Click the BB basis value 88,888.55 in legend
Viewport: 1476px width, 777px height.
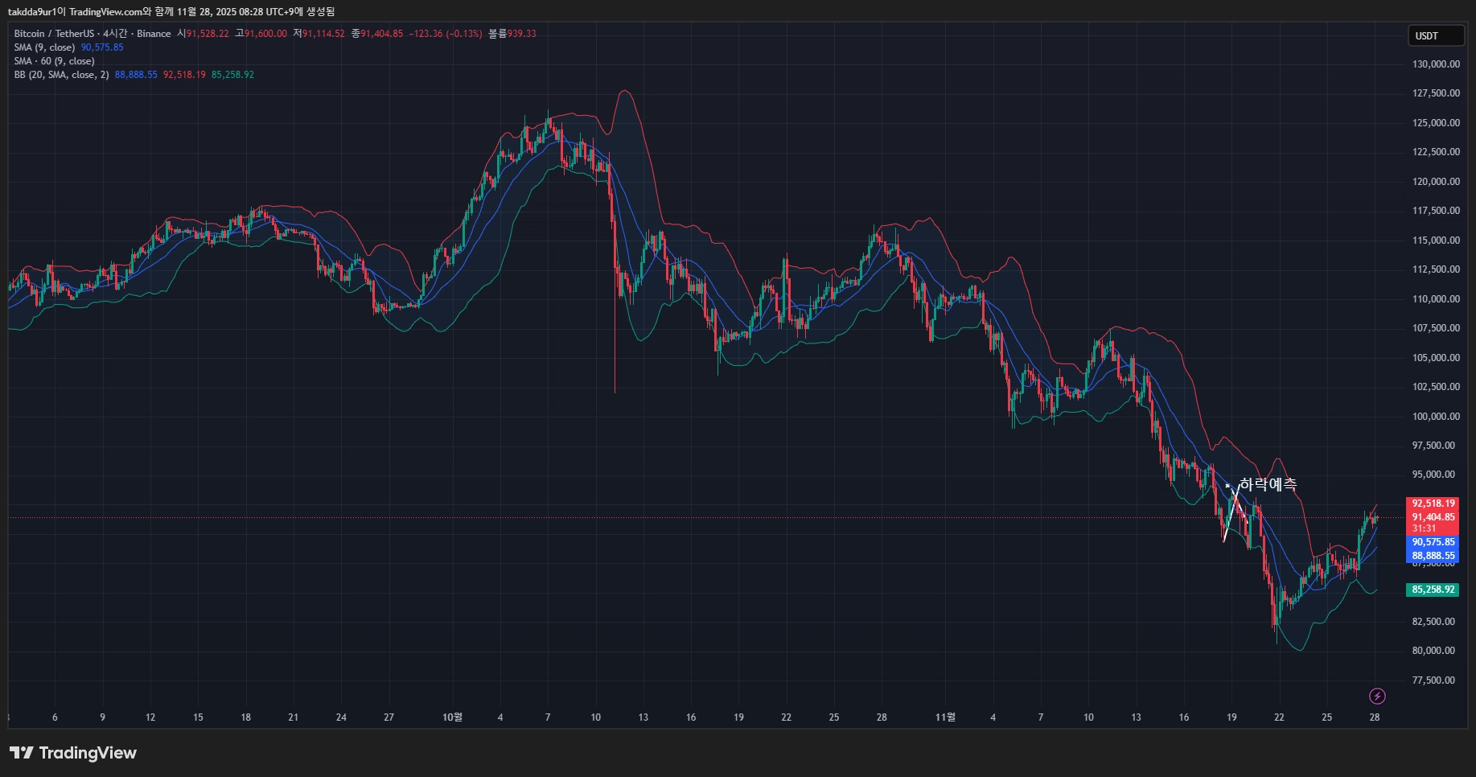pos(136,75)
